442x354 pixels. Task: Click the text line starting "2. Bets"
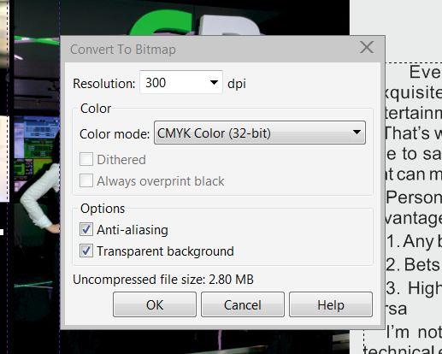point(414,264)
